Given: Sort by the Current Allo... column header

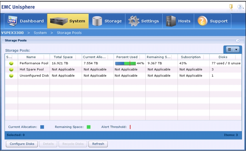Looking at the screenshot, I should click(x=94, y=57).
